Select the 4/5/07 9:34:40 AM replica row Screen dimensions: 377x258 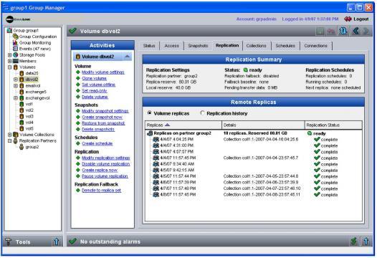click(254, 164)
